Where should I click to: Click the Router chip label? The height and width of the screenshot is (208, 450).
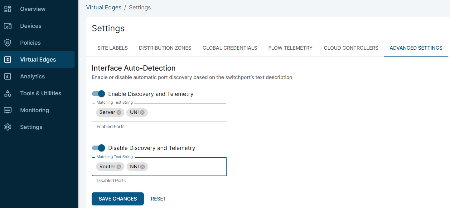[107, 167]
